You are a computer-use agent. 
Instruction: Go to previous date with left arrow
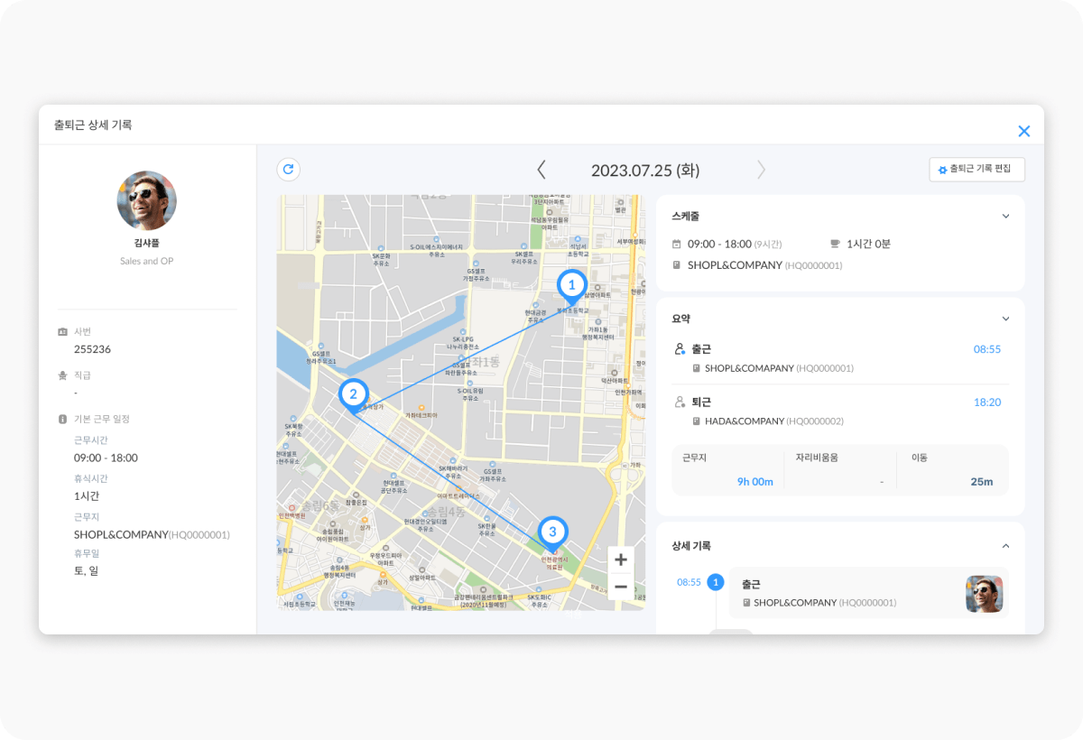click(541, 170)
